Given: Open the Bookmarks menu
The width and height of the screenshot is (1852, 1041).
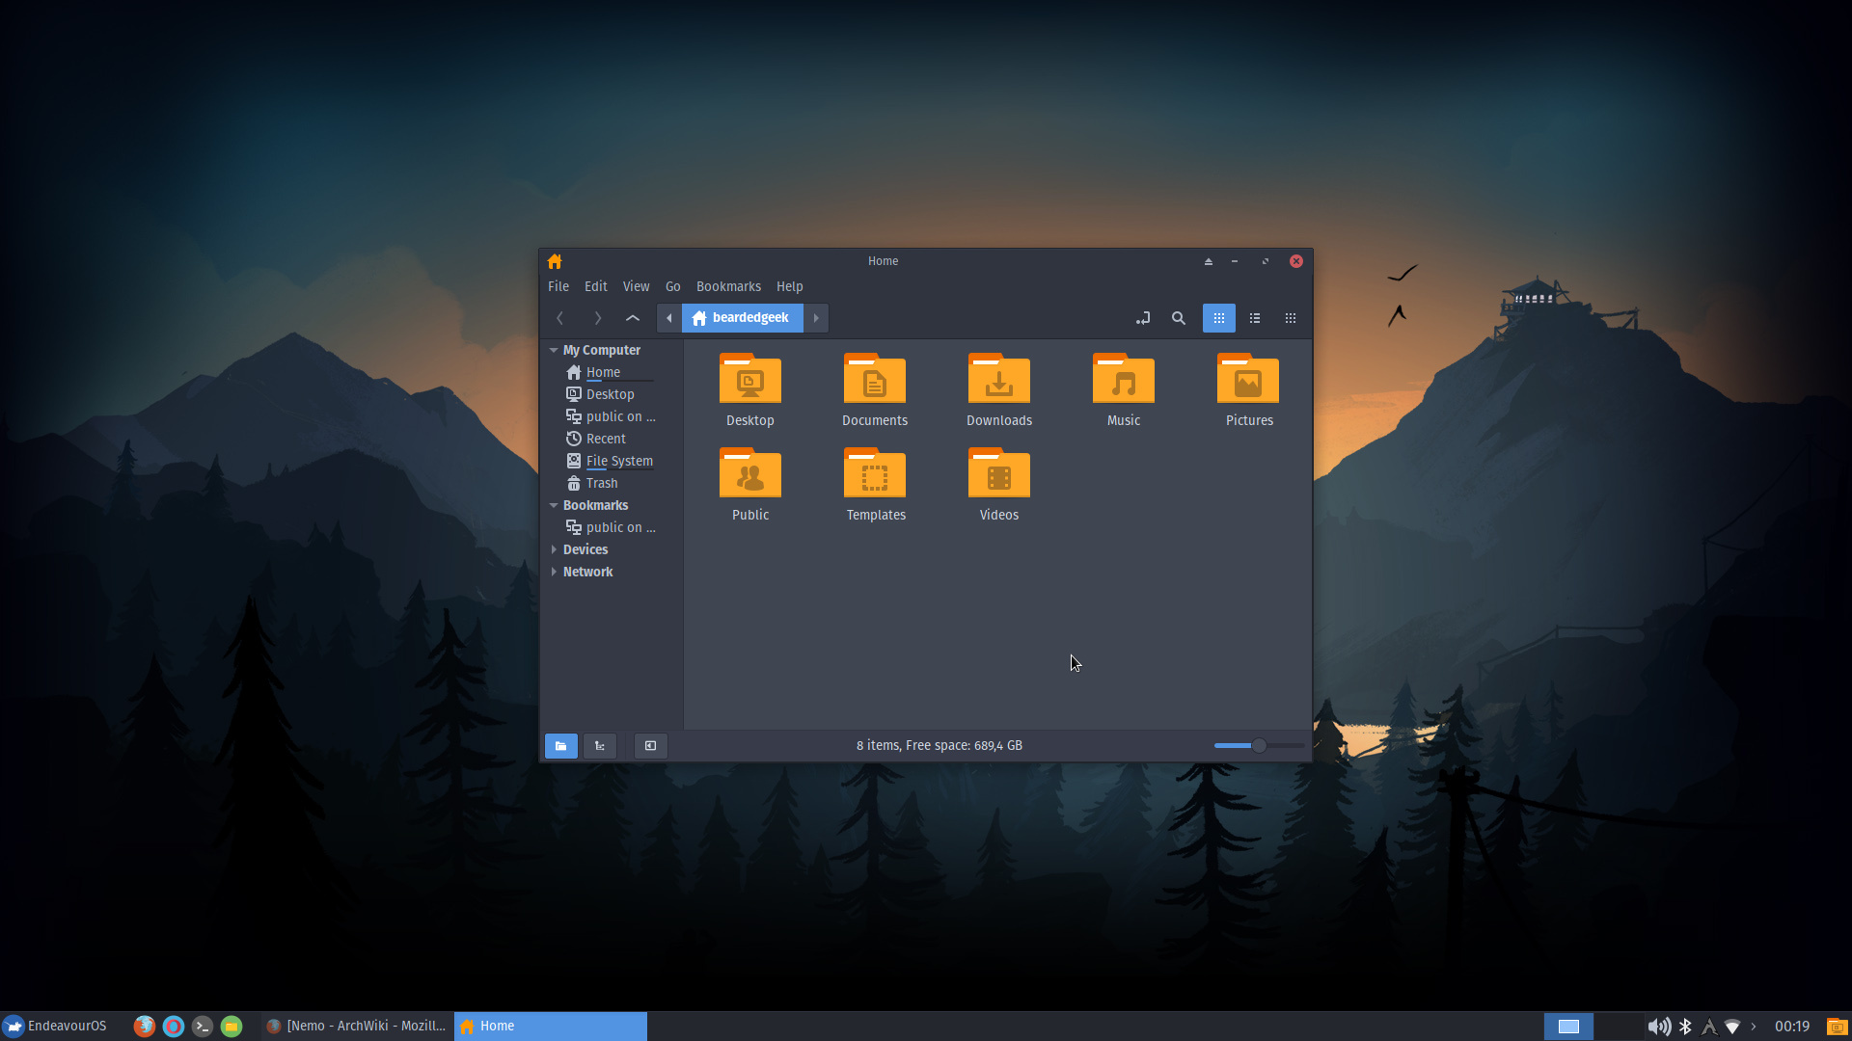Looking at the screenshot, I should (728, 286).
